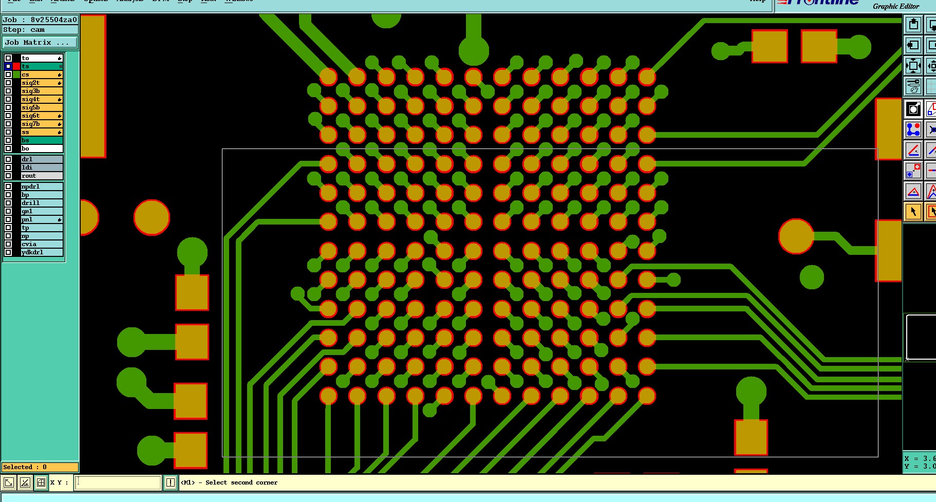Enable the 'pnl' layer checkbox
Screen dimensions: 936x502
(8, 219)
